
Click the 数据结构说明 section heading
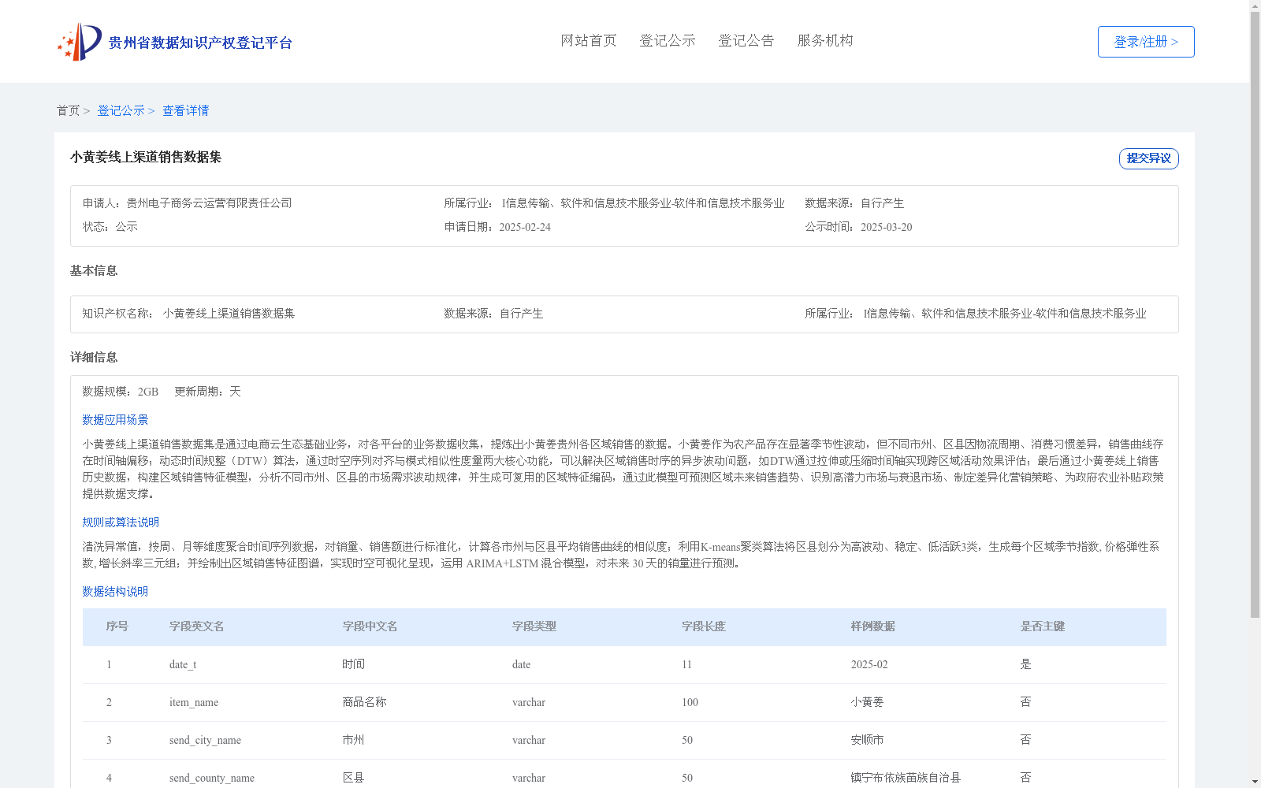115,592
